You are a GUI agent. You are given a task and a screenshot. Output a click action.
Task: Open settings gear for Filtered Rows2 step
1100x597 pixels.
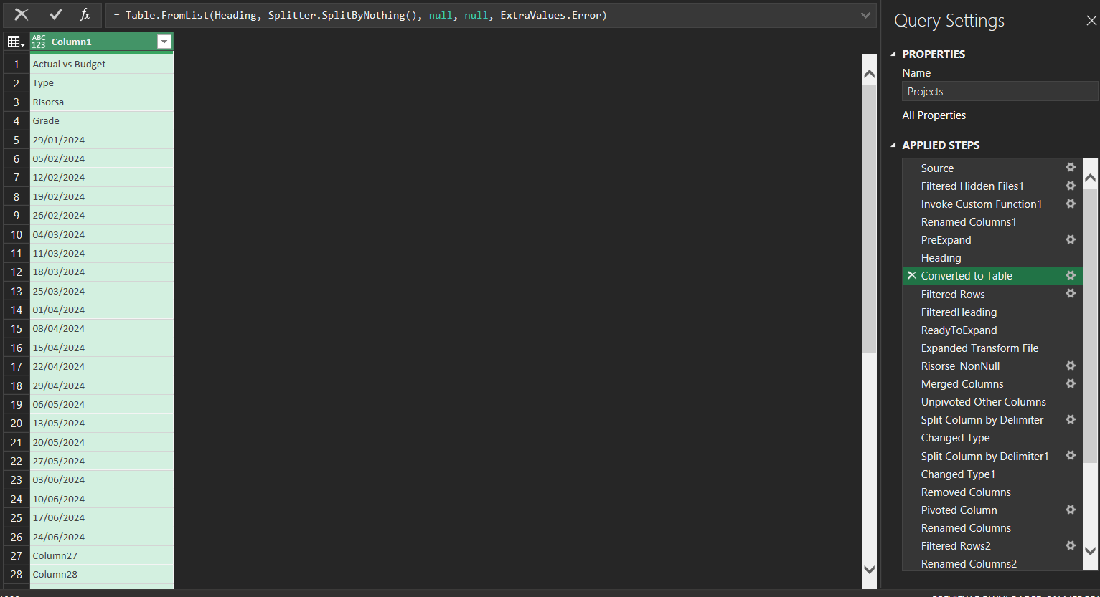pyautogui.click(x=1071, y=545)
